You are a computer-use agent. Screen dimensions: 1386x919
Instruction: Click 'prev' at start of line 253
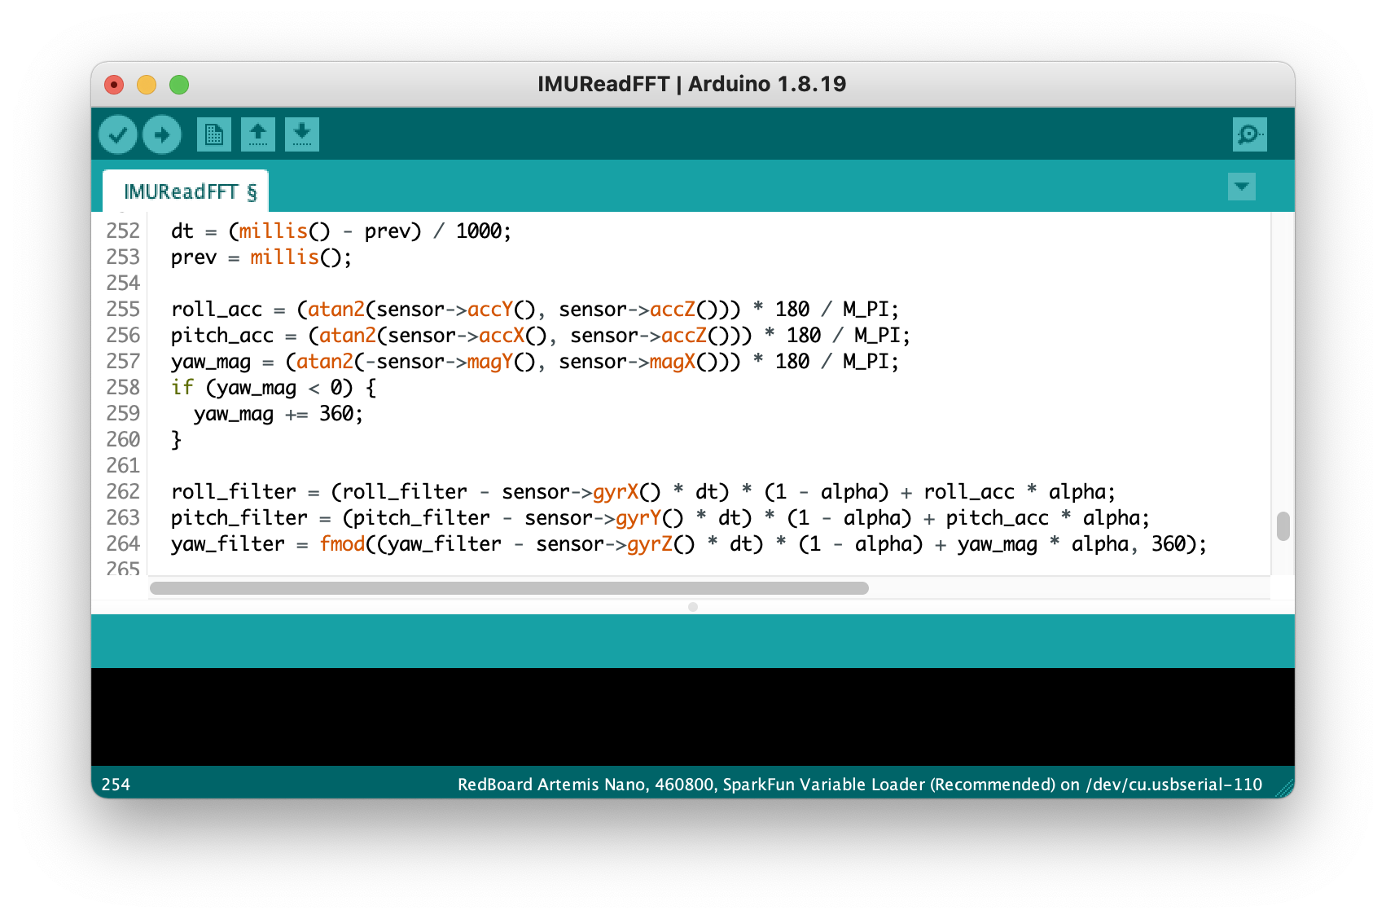[194, 257]
